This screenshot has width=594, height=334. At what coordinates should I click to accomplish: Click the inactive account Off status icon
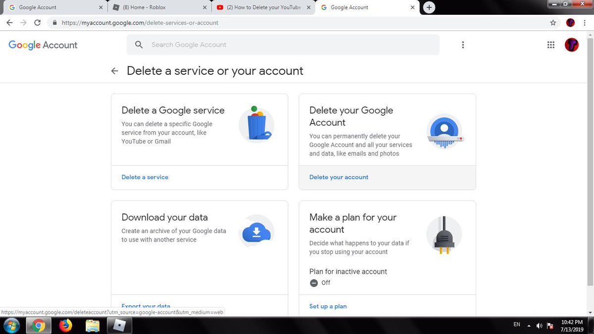click(314, 283)
